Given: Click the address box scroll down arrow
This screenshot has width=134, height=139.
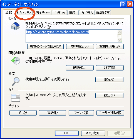Looking at the screenshot, I should (119, 40).
